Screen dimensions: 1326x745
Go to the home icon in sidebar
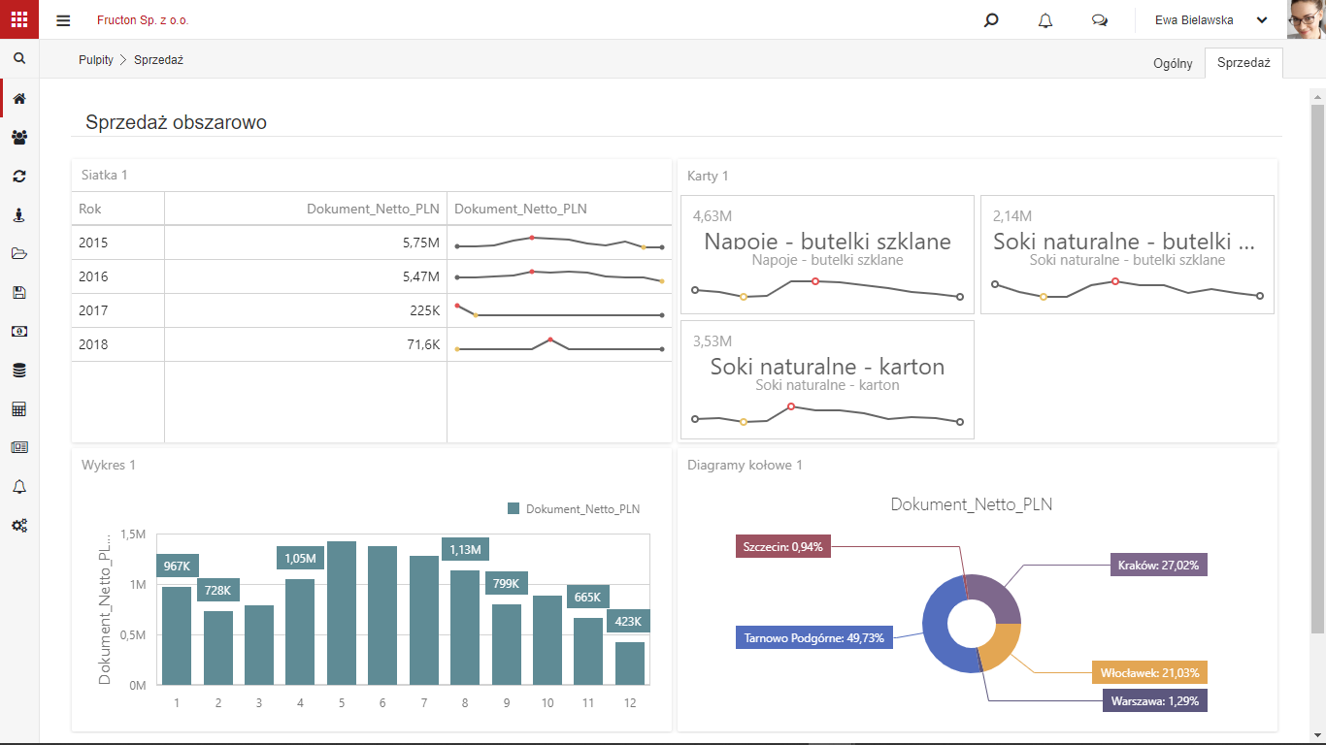point(19,98)
